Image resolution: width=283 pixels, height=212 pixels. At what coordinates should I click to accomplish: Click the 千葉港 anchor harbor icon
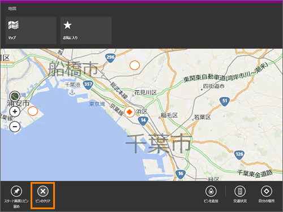pyautogui.click(x=72, y=93)
